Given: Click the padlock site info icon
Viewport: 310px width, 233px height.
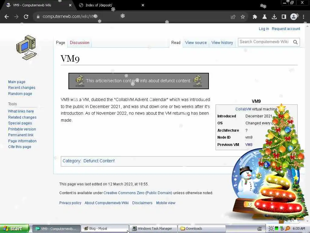Looking at the screenshot, I should [x=38, y=17].
